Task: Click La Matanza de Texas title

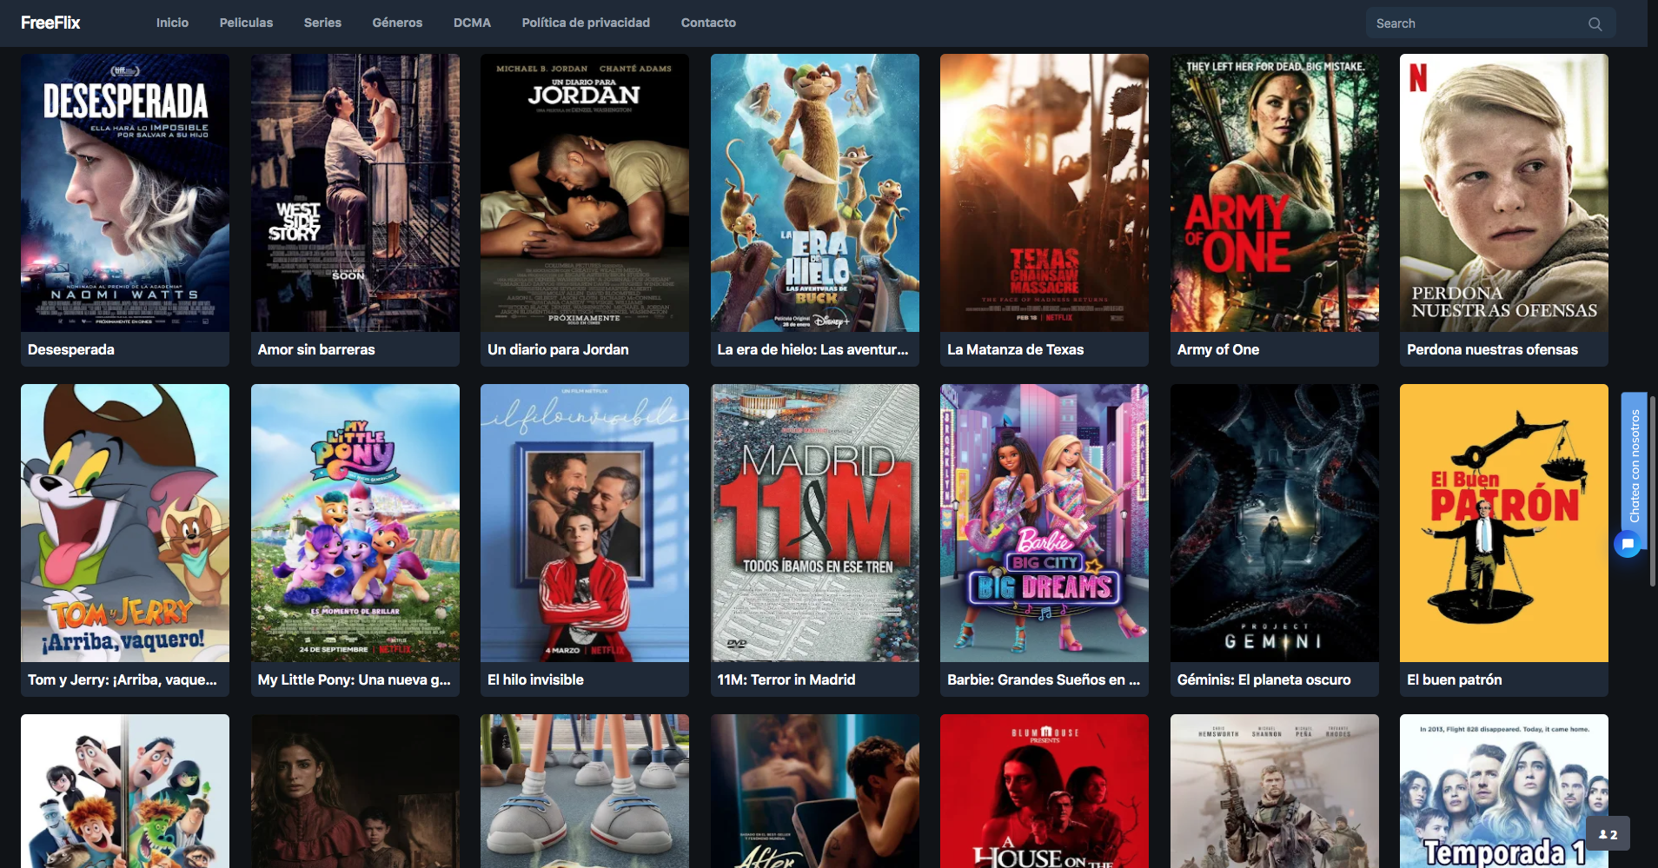Action: pos(1016,349)
